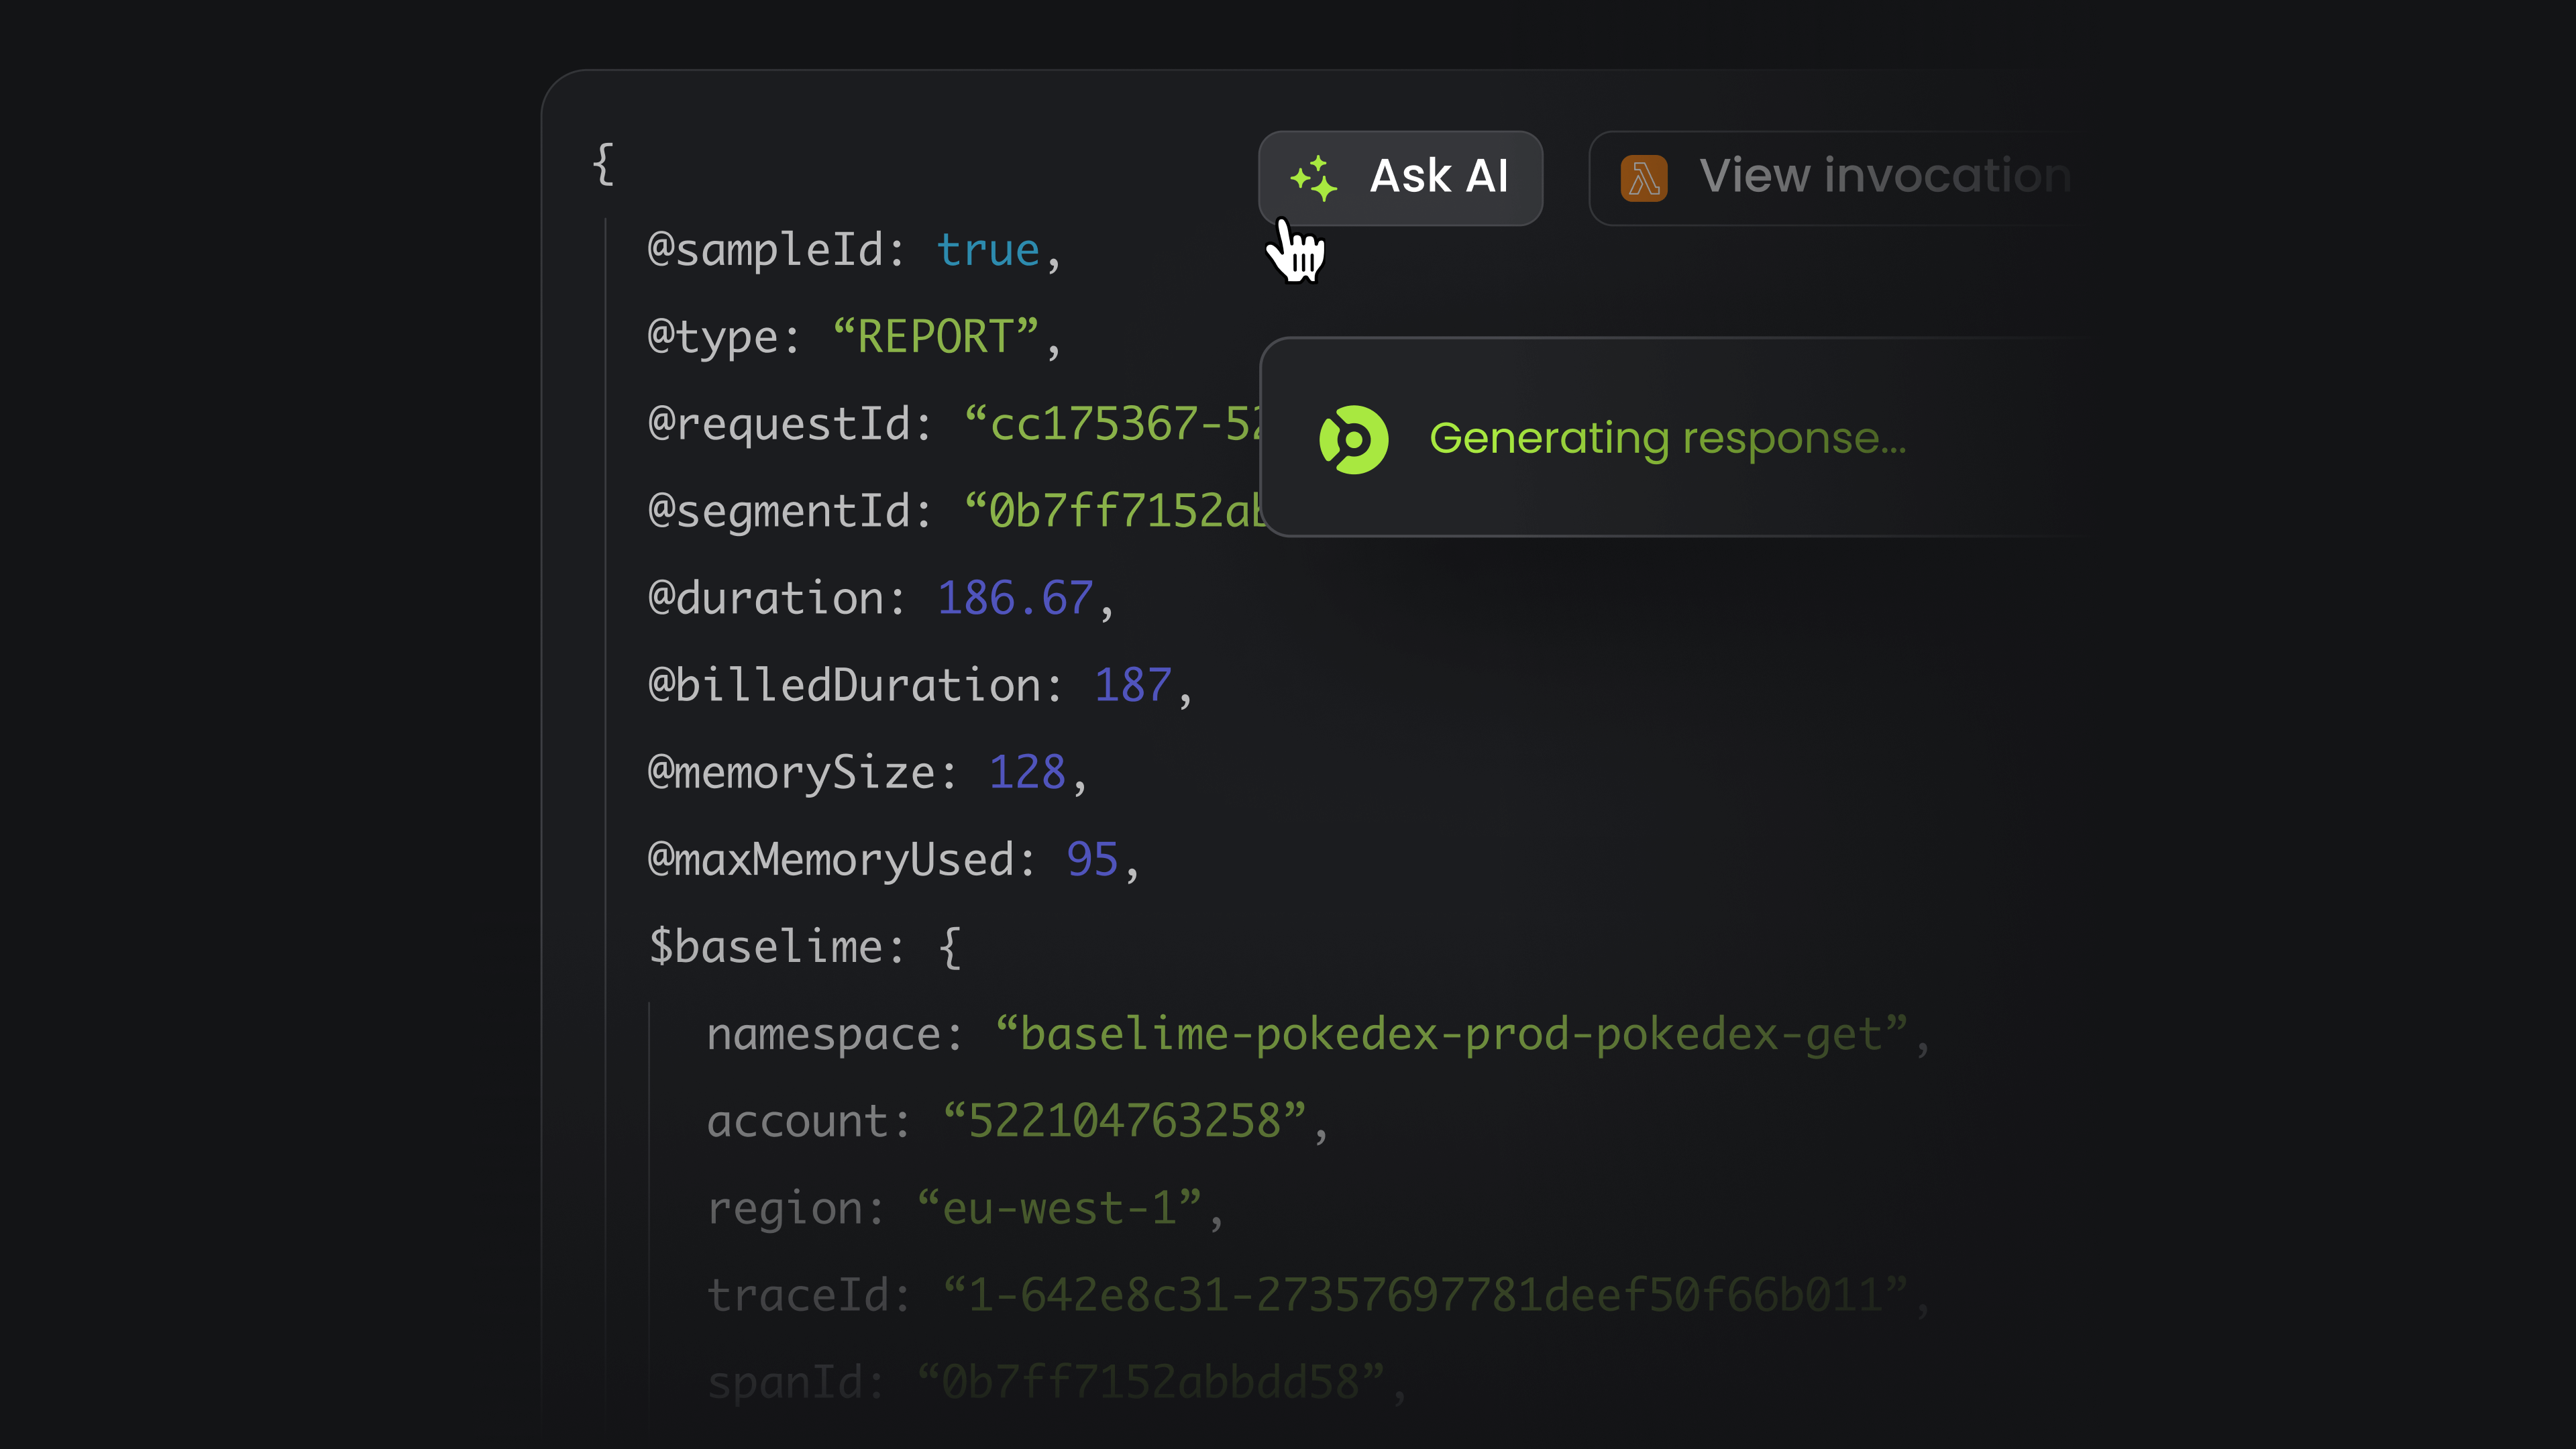Viewport: 2576px width, 1449px height.
Task: Click the orange AWS Lambda icon
Action: (x=1643, y=179)
